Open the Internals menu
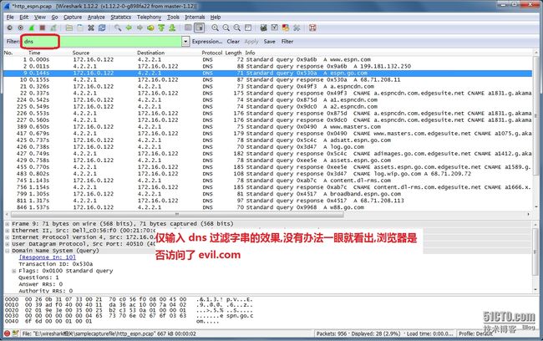 tap(195, 17)
